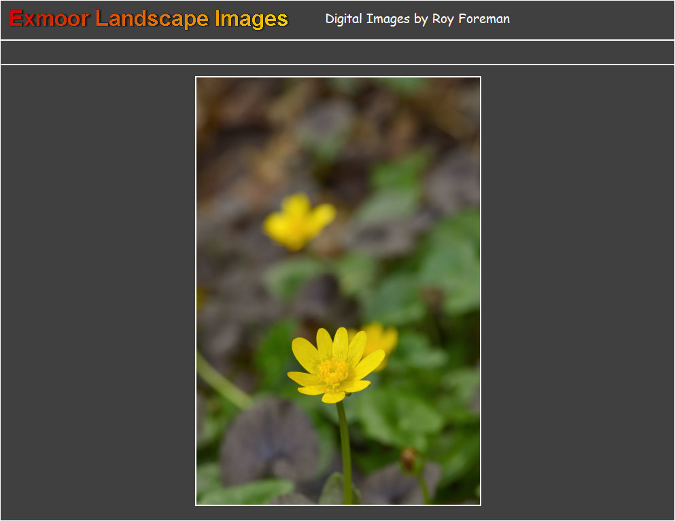Click the blurred yellow flower in the background
This screenshot has height=521, width=675.
pyautogui.click(x=298, y=221)
